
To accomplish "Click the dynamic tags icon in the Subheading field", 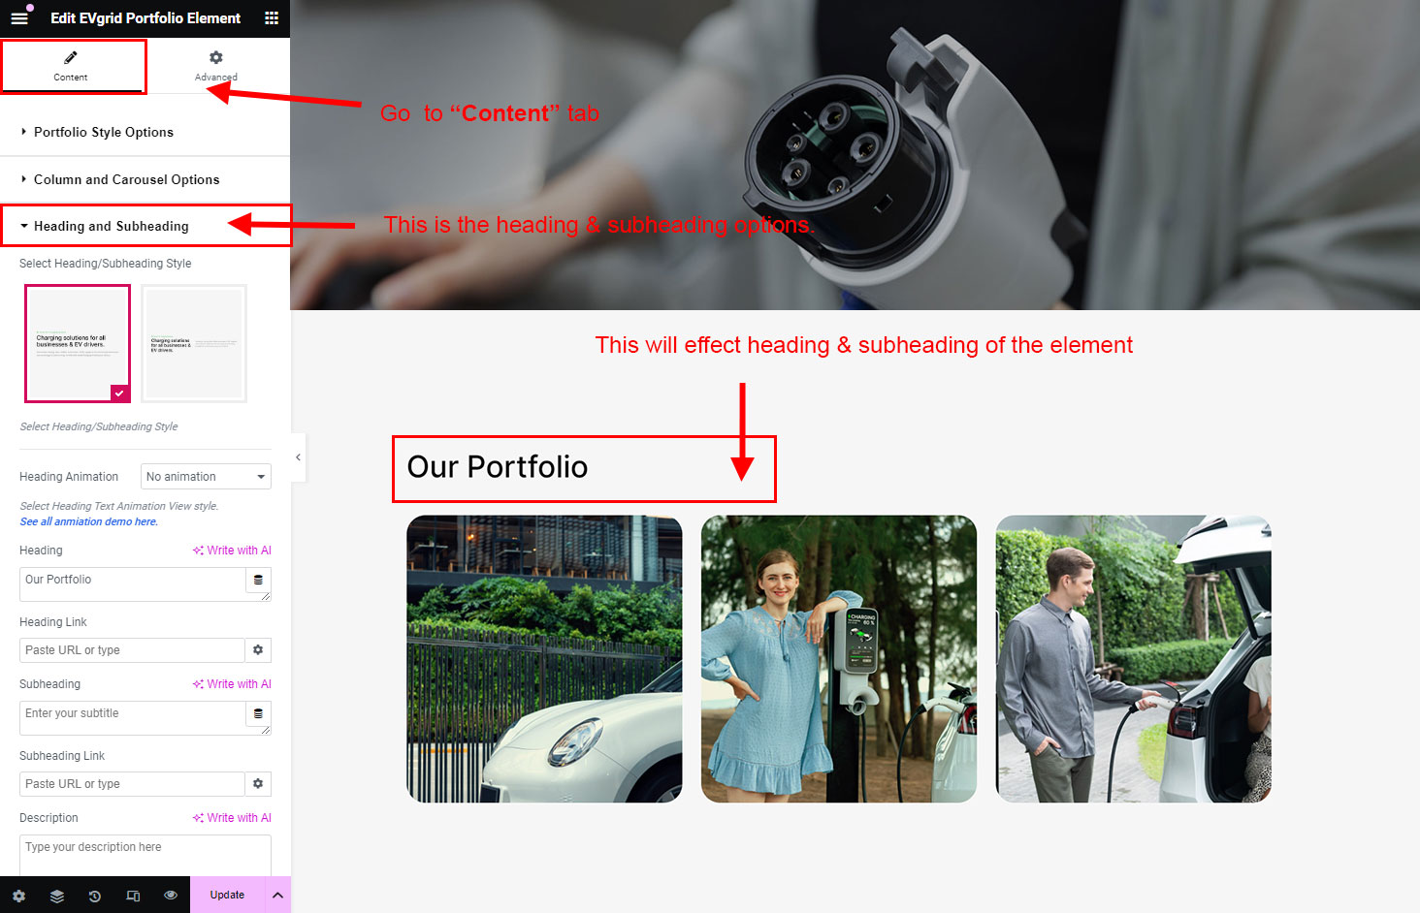I will pos(258,713).
